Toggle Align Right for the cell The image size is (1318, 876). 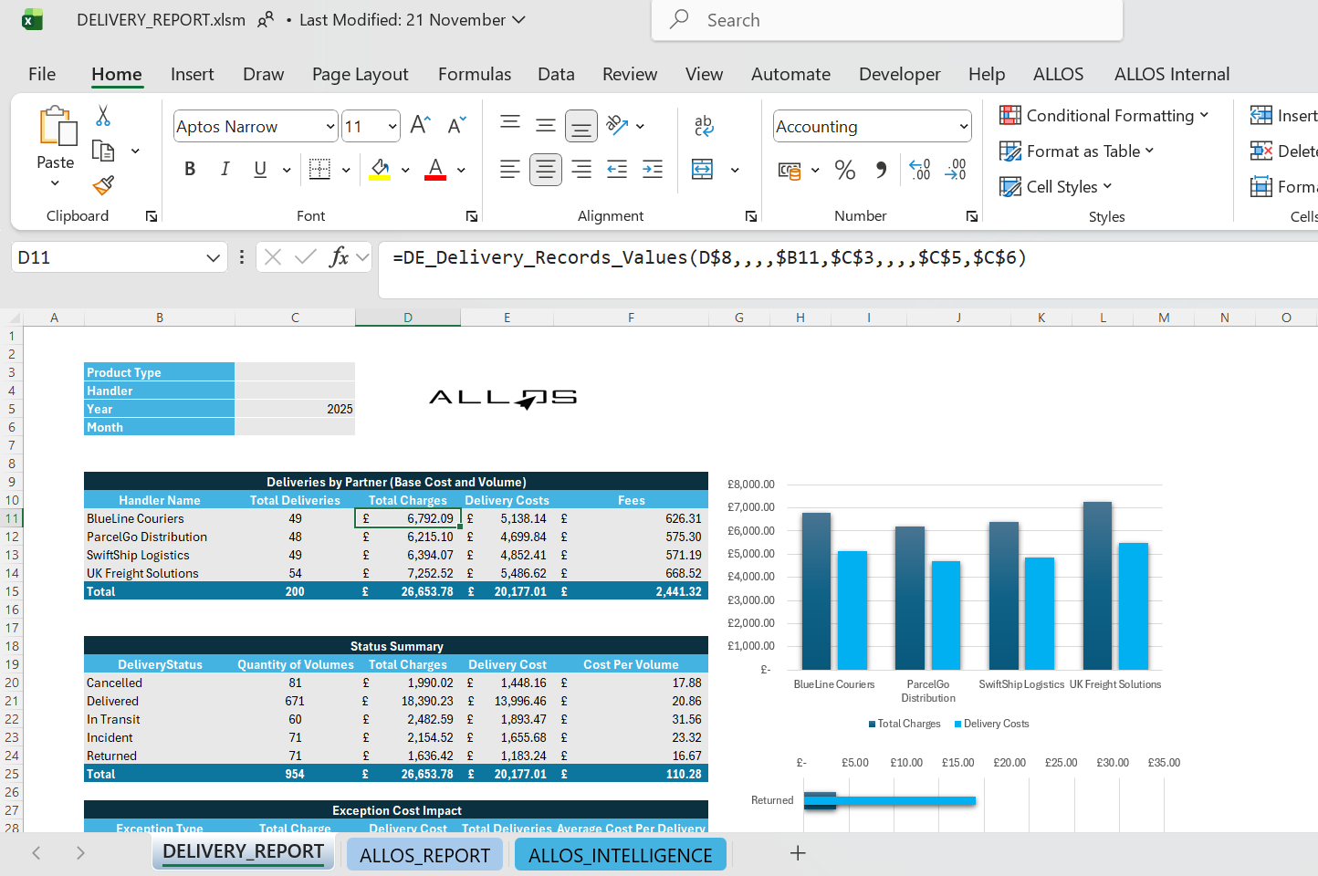point(581,169)
